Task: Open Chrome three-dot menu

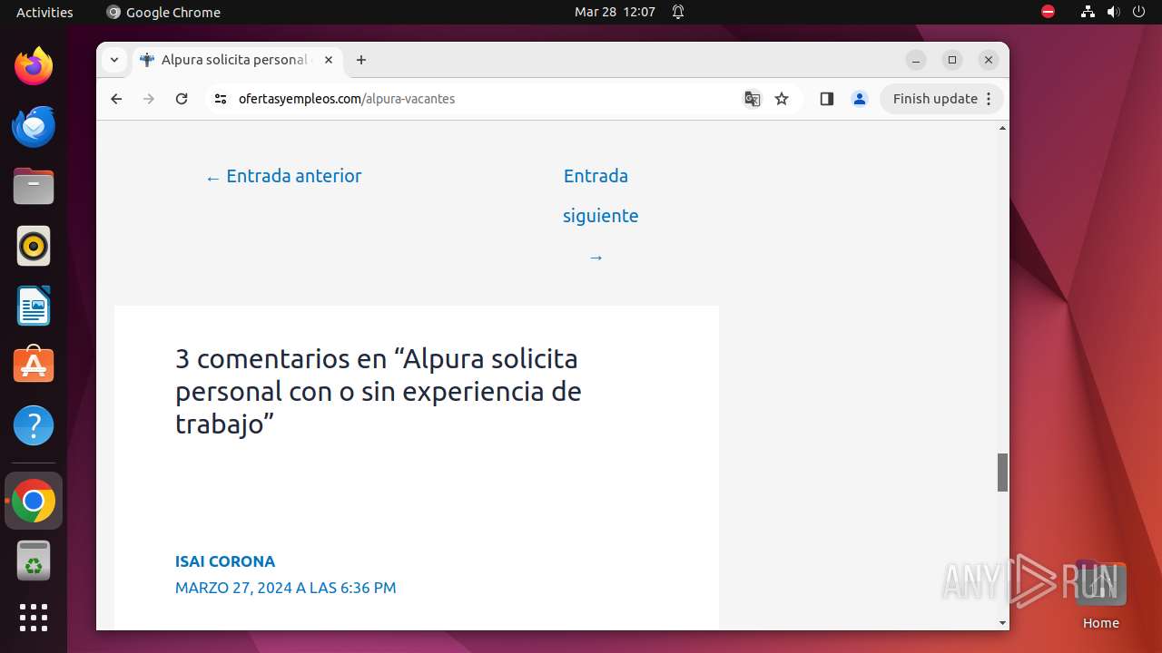Action: (x=990, y=99)
